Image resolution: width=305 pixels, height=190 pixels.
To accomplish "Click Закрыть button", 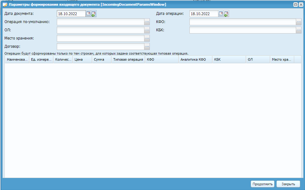I will [288, 184].
